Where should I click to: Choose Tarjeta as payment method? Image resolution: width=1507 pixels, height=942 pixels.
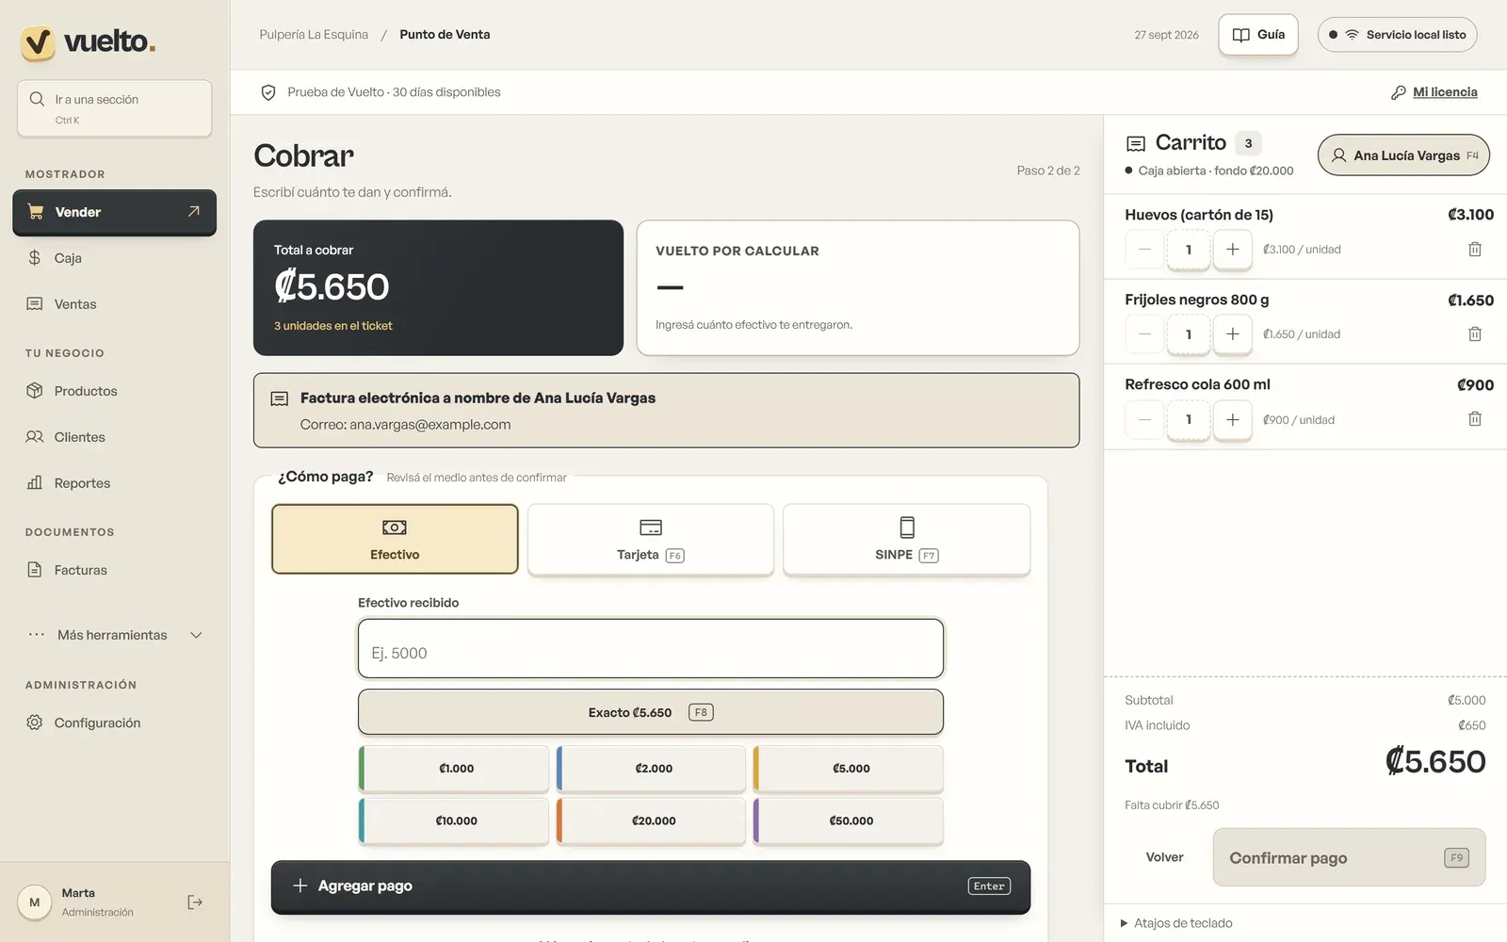click(x=651, y=539)
